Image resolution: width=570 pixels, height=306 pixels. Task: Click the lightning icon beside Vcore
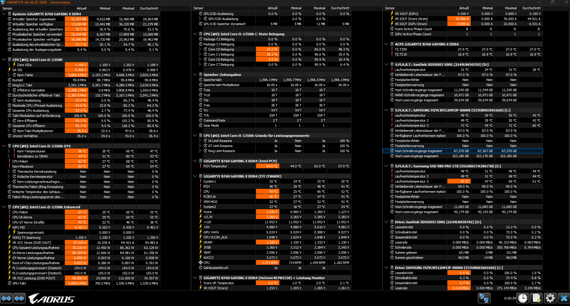click(x=200, y=212)
